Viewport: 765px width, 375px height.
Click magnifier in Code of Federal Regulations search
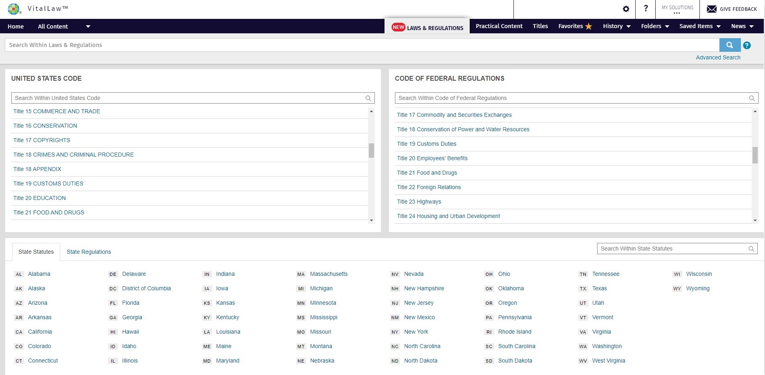pyautogui.click(x=752, y=98)
